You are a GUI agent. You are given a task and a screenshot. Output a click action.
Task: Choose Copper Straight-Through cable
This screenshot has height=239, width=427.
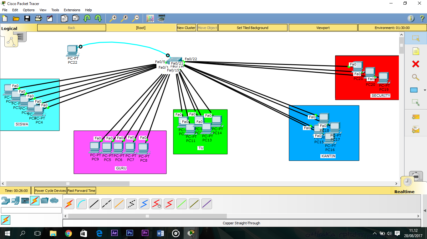point(94,204)
